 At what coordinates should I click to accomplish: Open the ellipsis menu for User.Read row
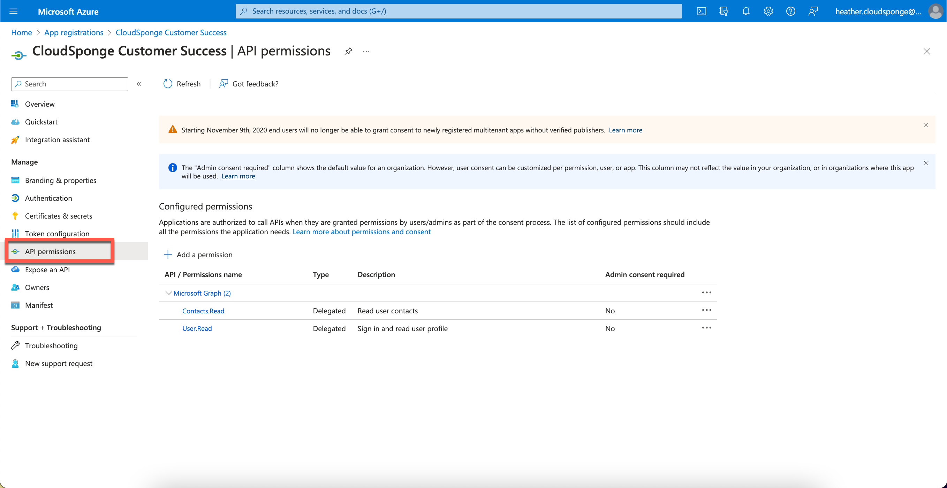coord(706,328)
